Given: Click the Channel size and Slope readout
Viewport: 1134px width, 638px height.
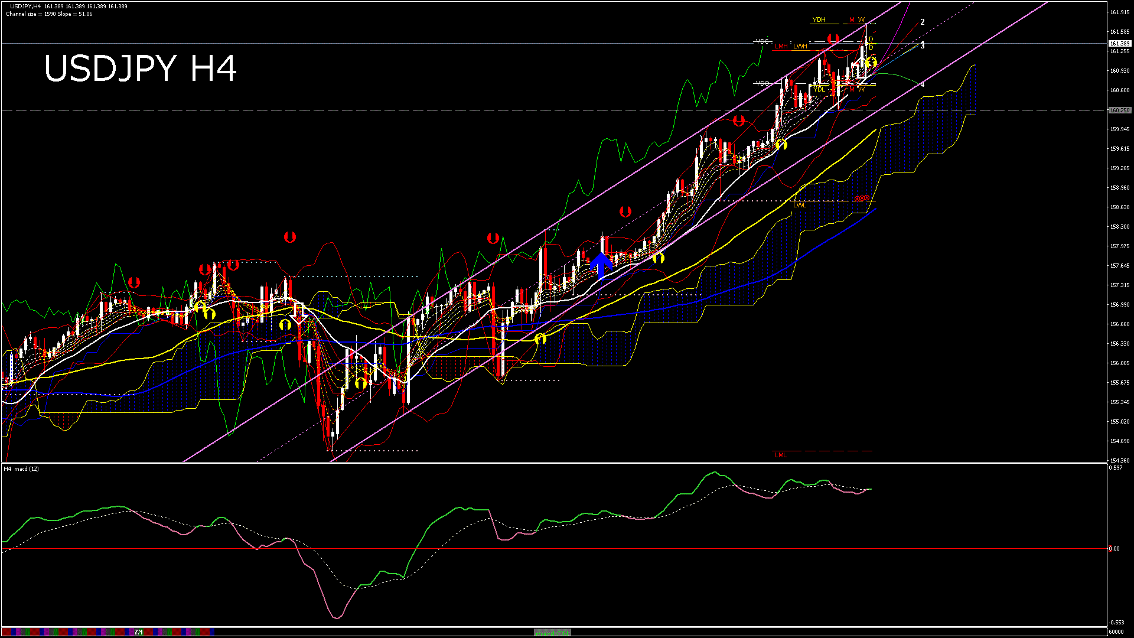Looking at the screenshot, I should (x=49, y=14).
